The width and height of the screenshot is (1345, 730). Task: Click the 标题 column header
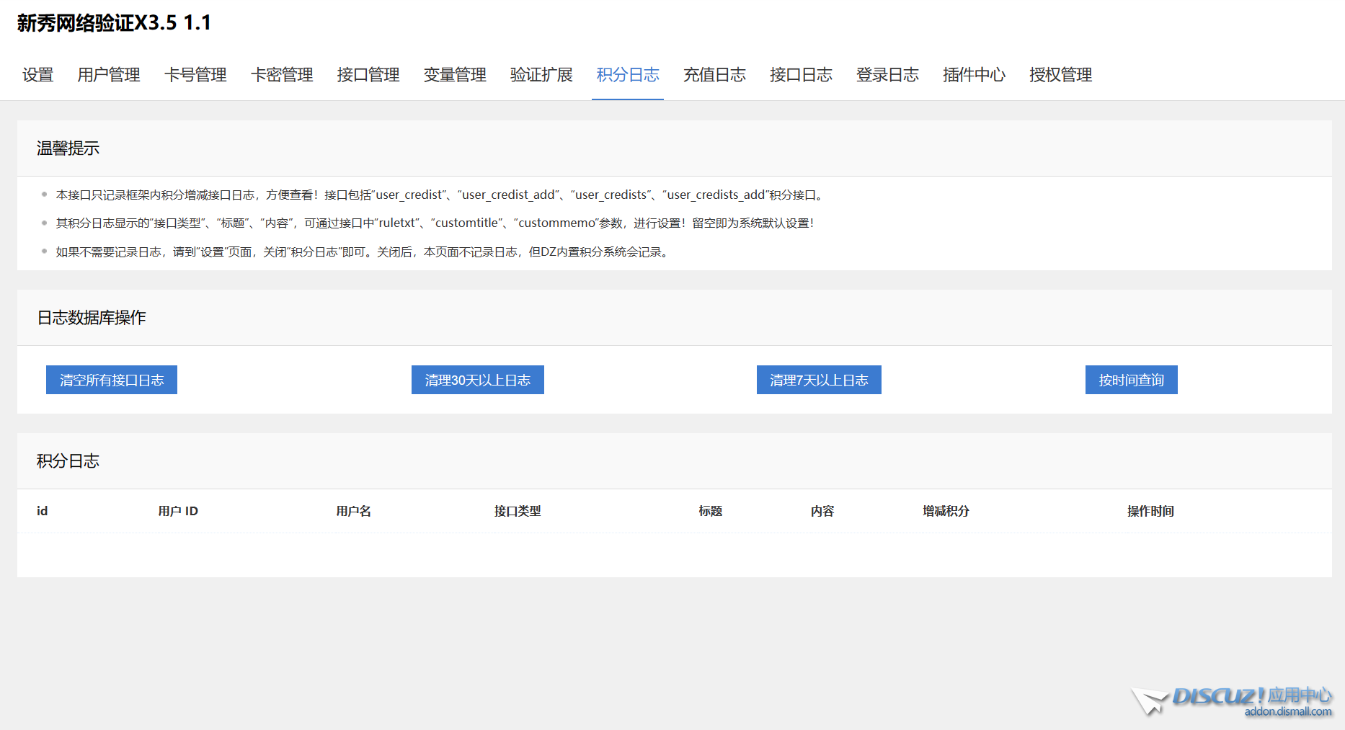(x=711, y=511)
